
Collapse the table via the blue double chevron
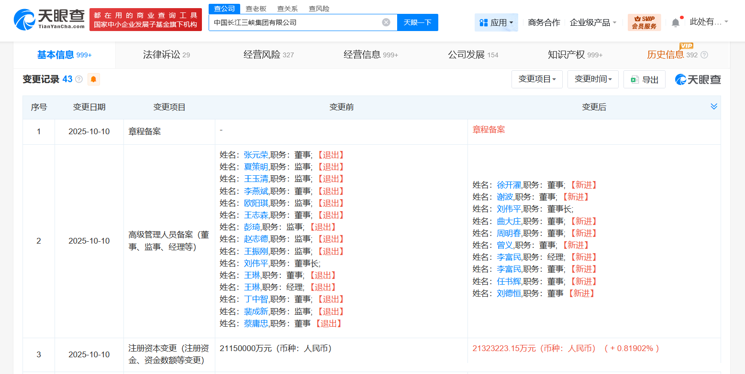(x=714, y=107)
